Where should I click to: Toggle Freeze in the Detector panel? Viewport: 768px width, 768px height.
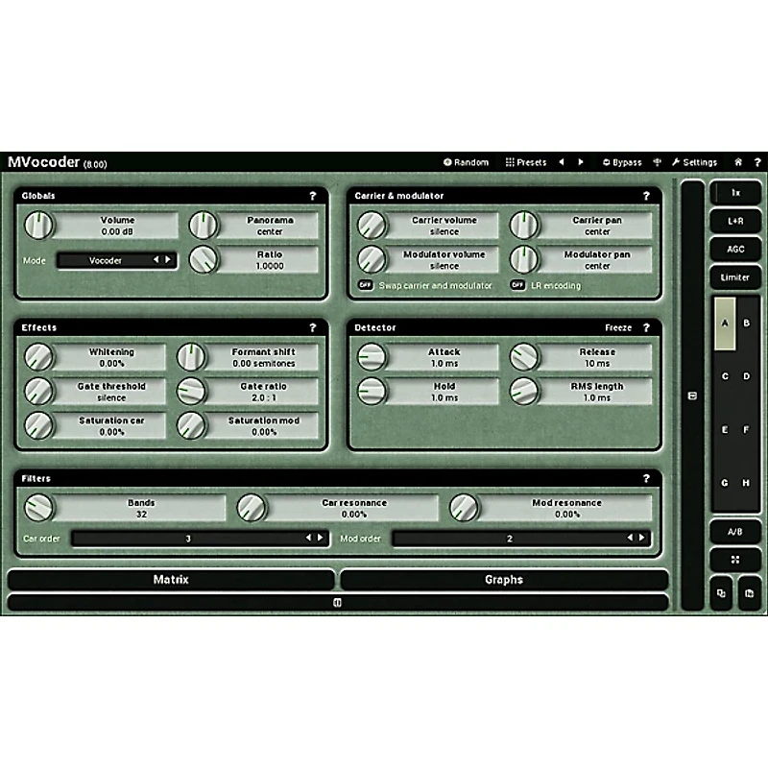click(x=620, y=327)
